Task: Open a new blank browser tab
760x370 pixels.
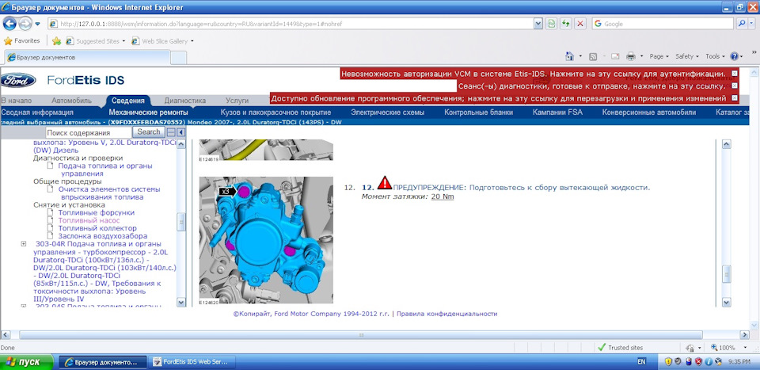Action: coord(178,57)
